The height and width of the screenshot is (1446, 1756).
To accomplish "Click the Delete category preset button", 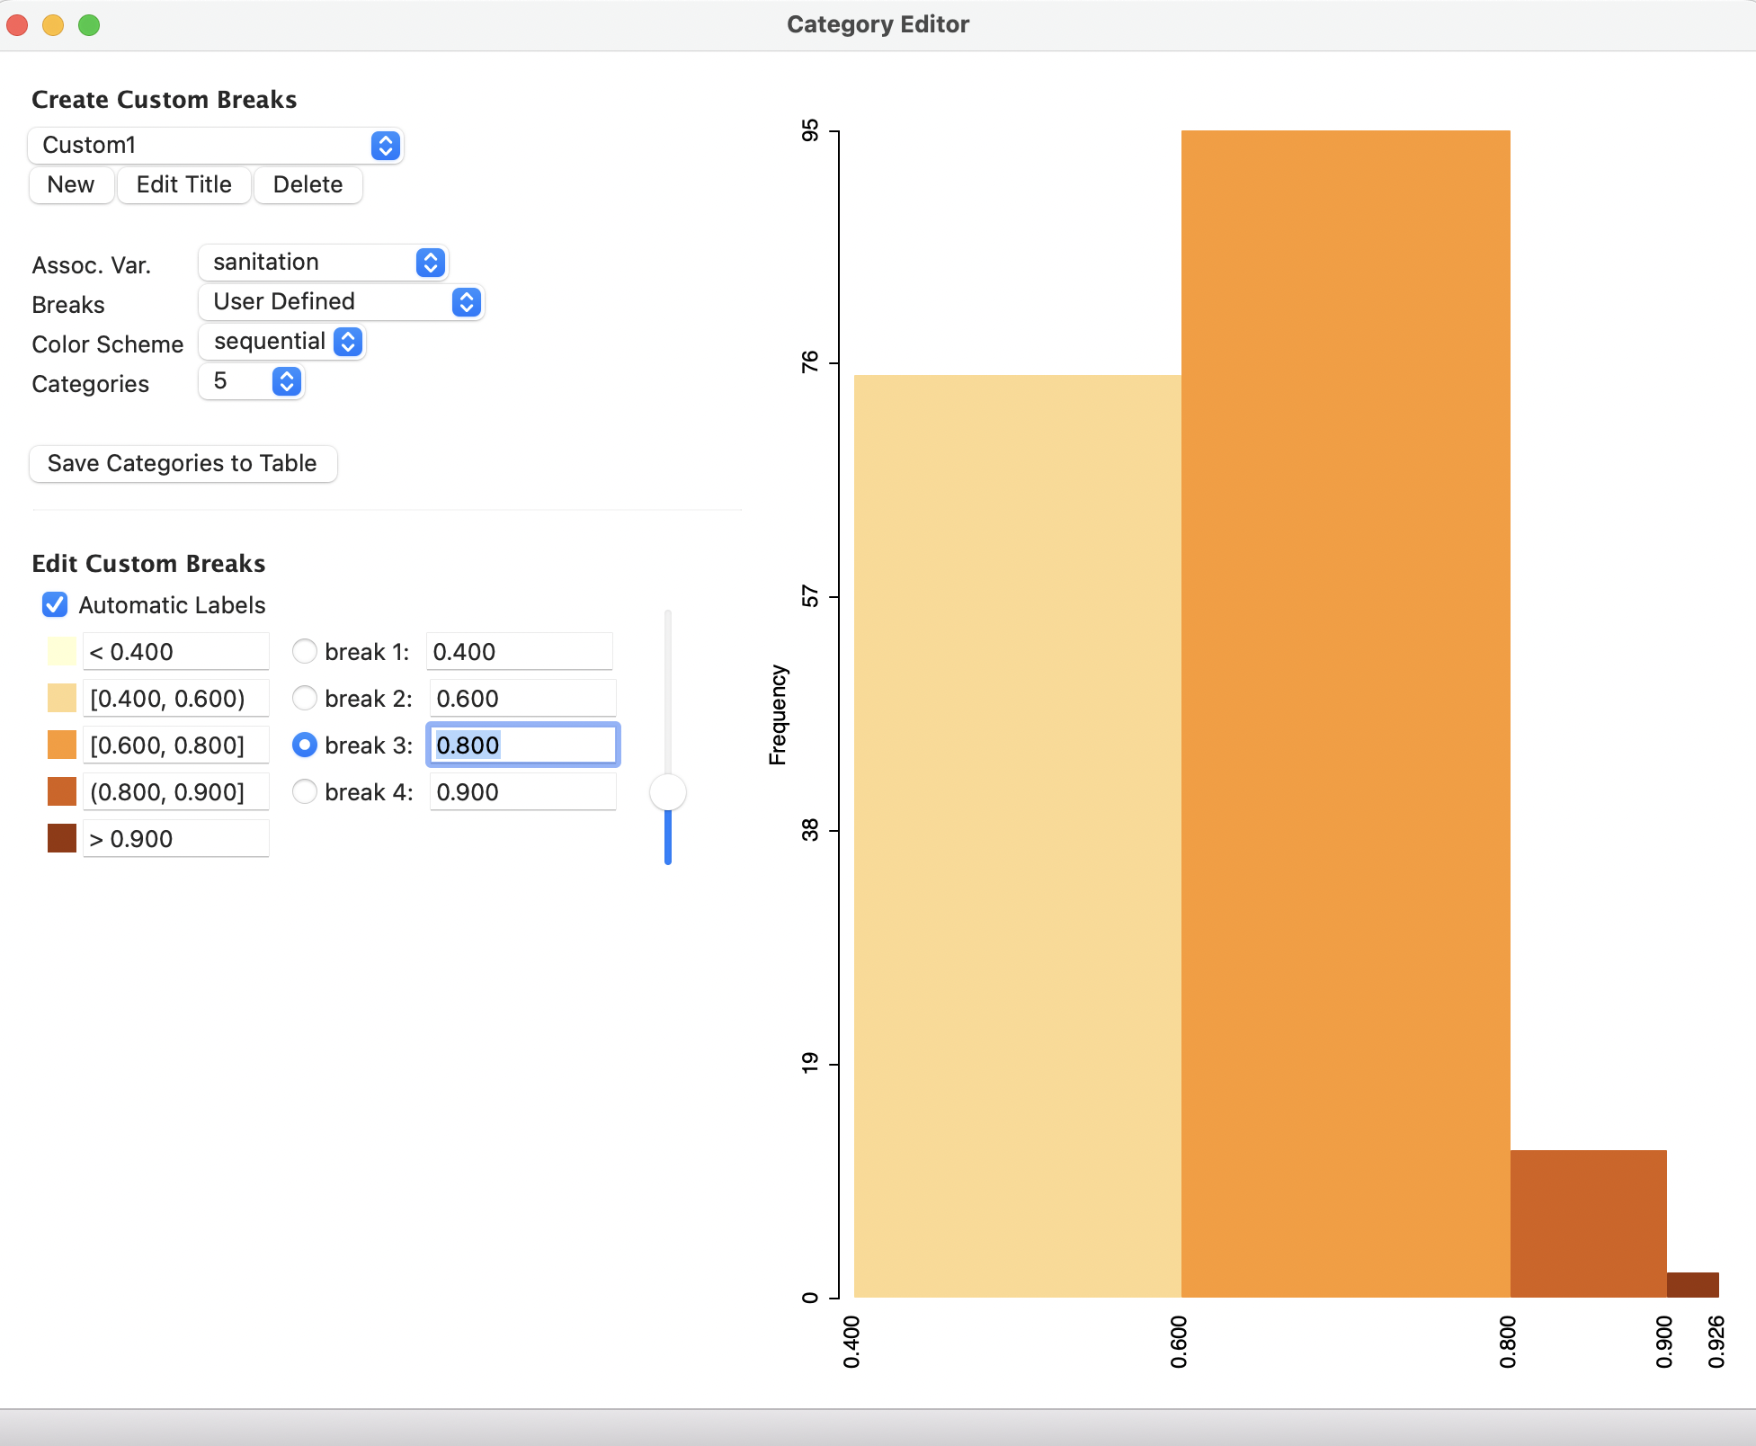I will (x=307, y=183).
